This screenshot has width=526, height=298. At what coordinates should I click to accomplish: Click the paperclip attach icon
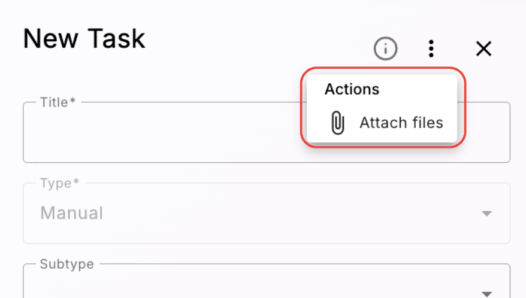[x=338, y=123]
